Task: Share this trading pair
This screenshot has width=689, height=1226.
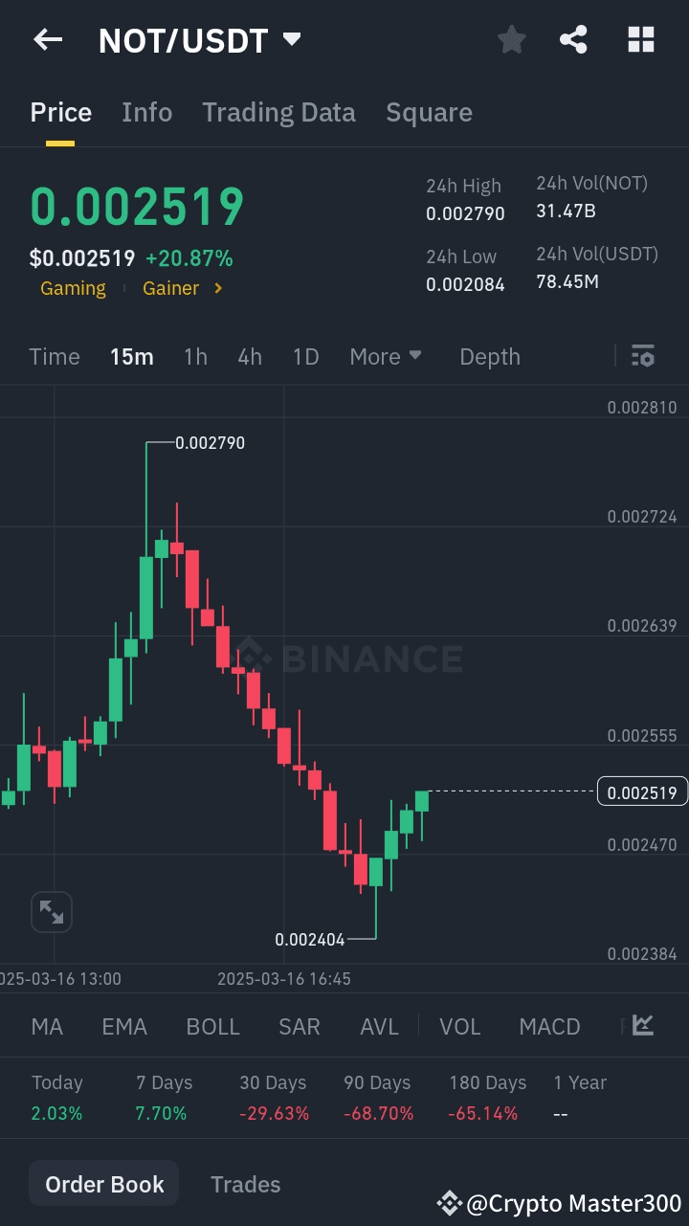Action: pyautogui.click(x=573, y=39)
